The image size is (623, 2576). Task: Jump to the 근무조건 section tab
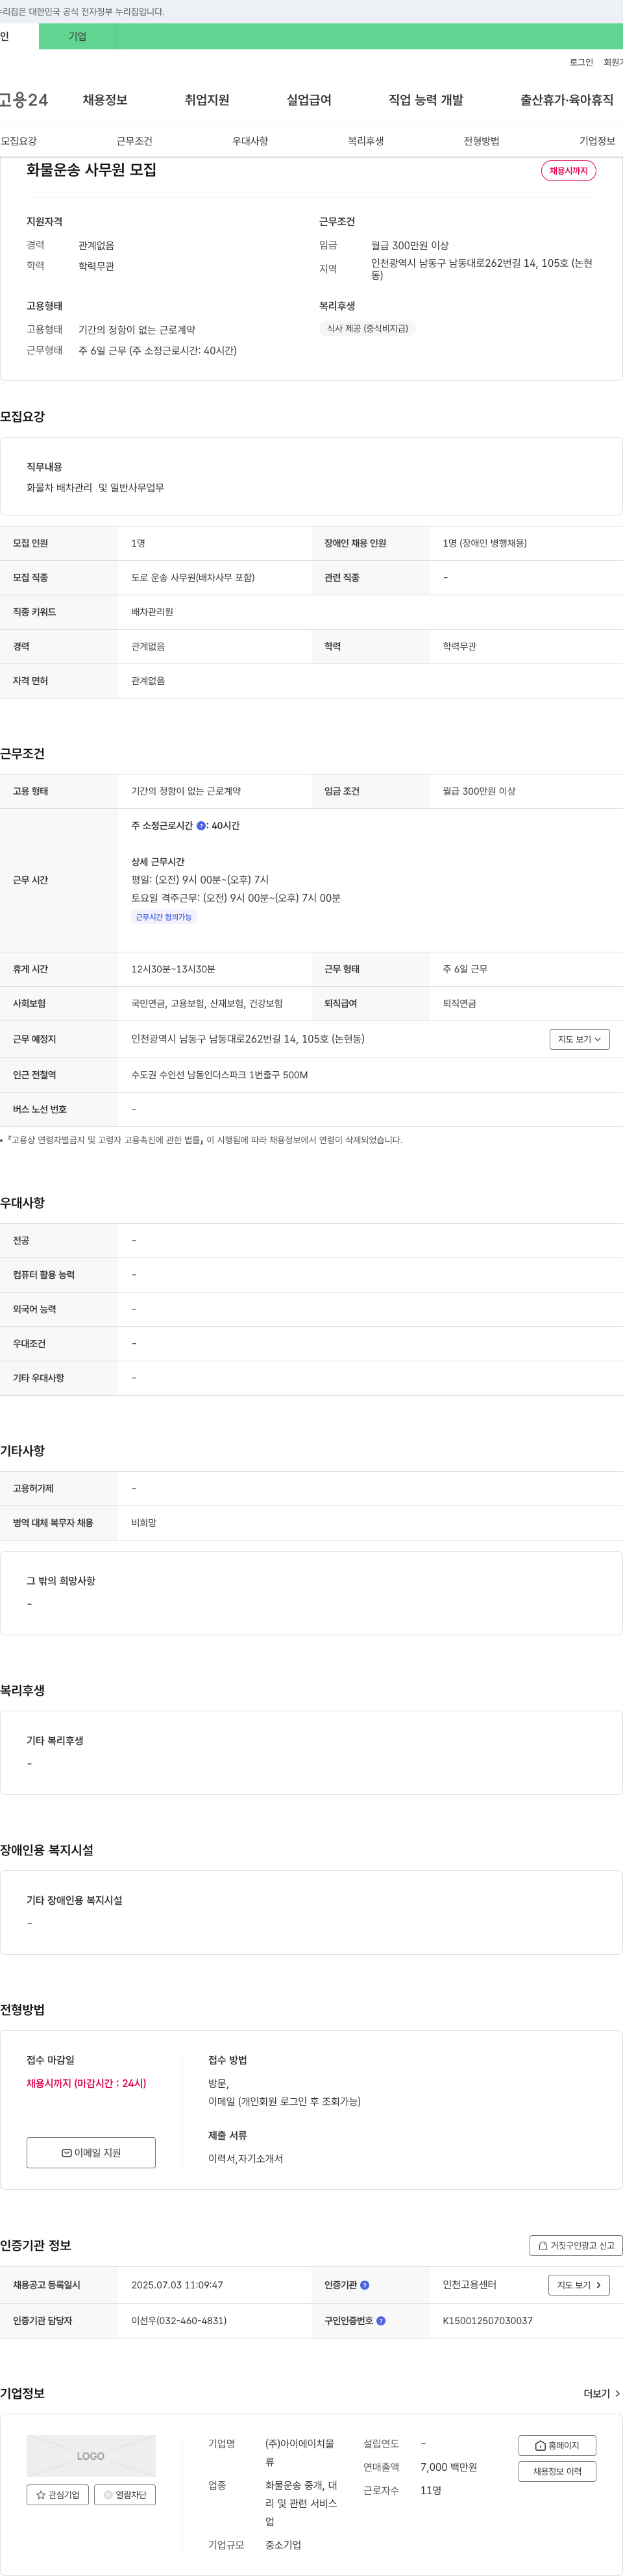[x=134, y=141]
